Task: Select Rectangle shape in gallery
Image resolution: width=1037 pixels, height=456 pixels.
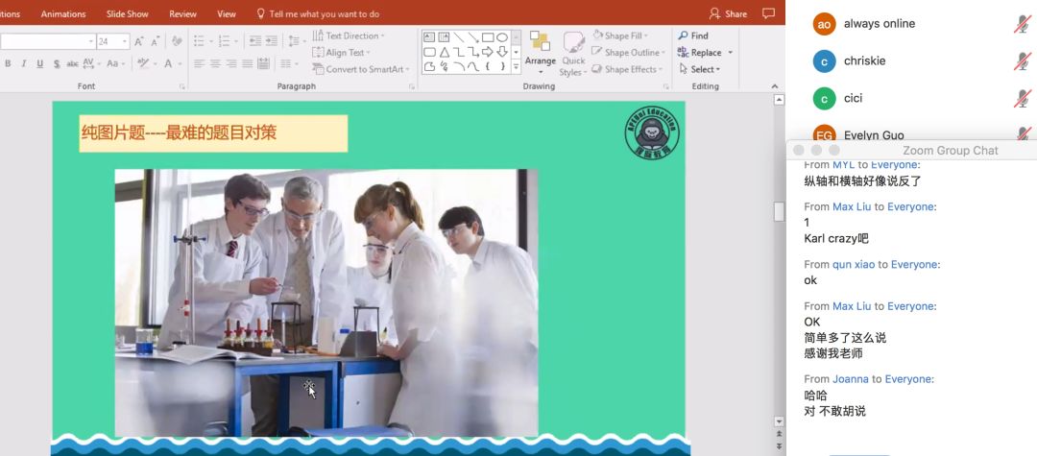Action: coord(488,37)
